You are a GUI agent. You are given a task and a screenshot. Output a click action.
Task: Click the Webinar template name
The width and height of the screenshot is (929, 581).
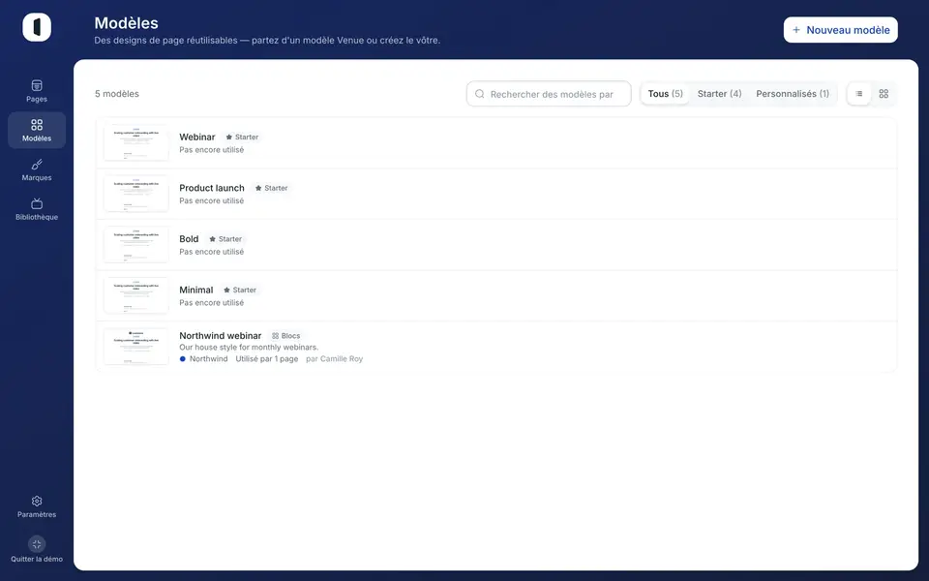tap(197, 137)
